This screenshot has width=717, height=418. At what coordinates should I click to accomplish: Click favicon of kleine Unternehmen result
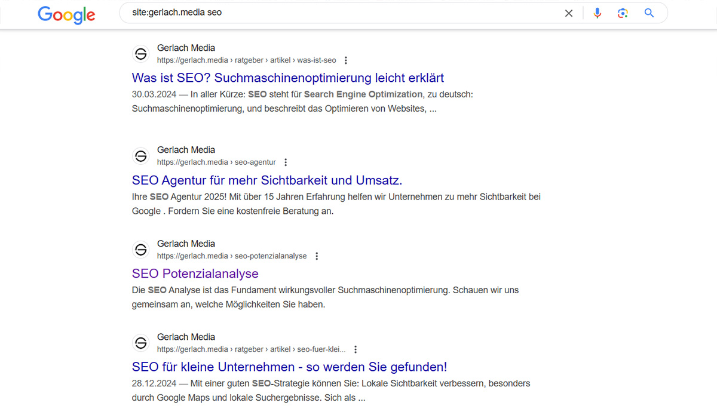click(141, 343)
